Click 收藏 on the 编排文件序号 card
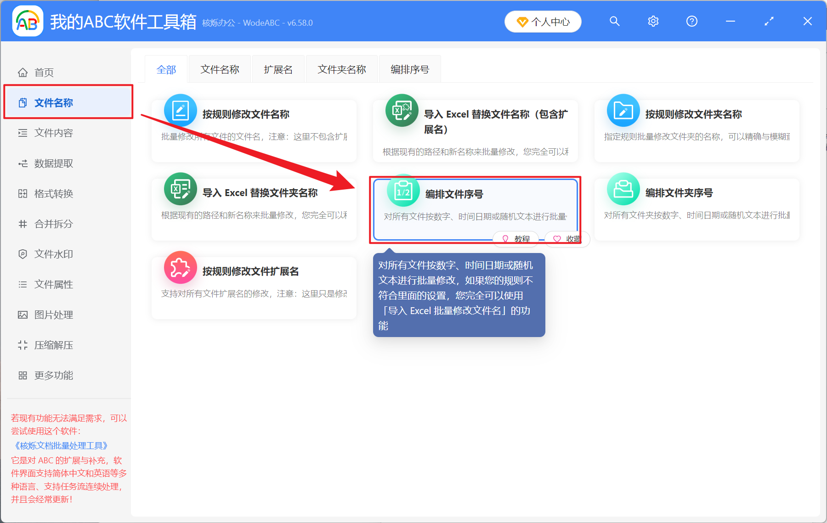This screenshot has width=827, height=523. (x=567, y=239)
